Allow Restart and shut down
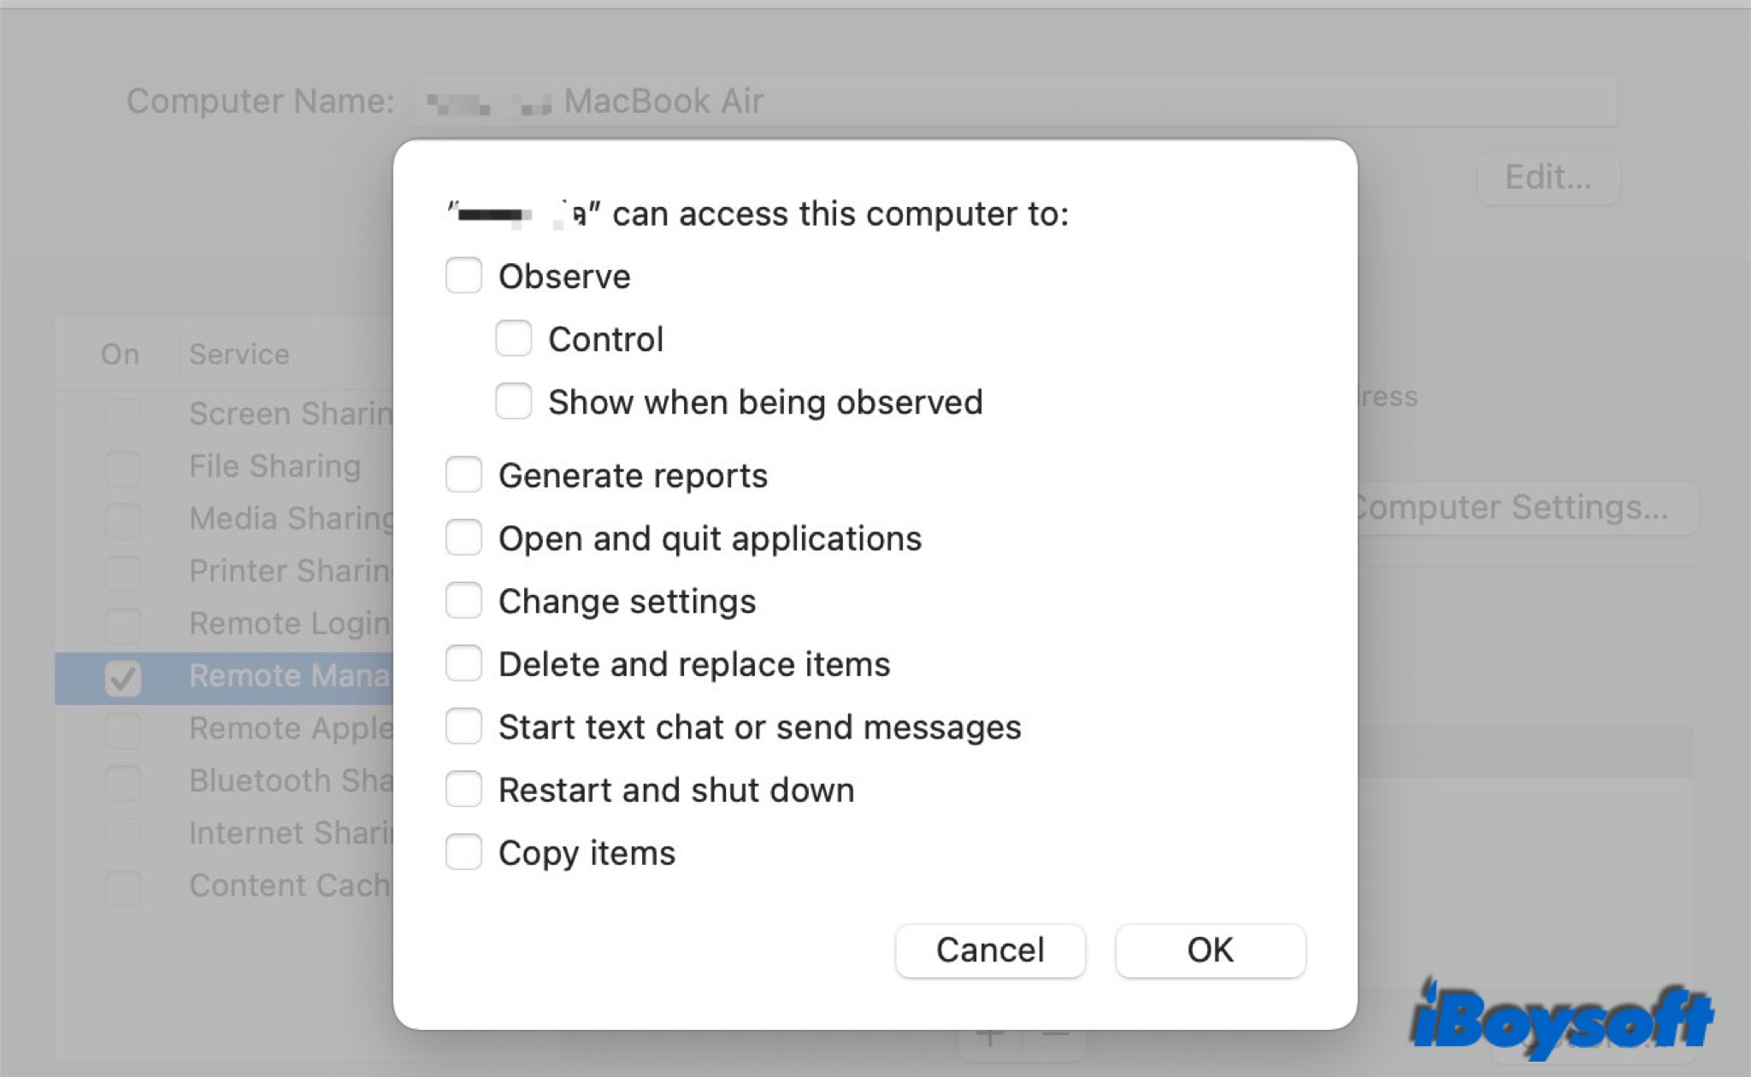The width and height of the screenshot is (1751, 1077). pos(463,790)
